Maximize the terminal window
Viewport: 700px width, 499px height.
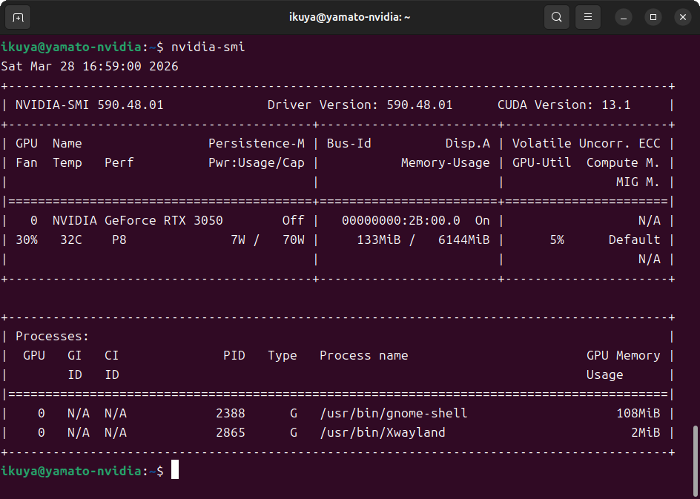[653, 16]
